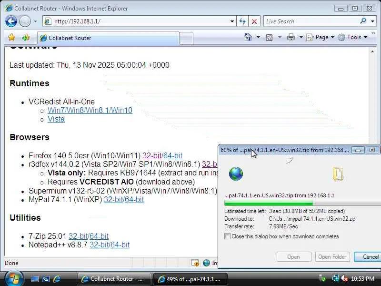Screen dimensions: 381x286
Task: Click the Transfer rate 7.69MB/Sec value
Action: click(x=283, y=226)
